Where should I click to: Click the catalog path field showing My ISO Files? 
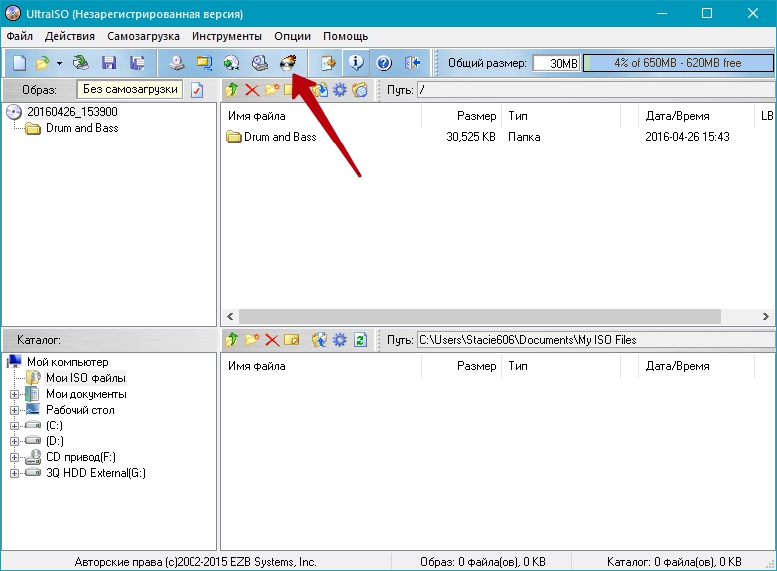pyautogui.click(x=593, y=340)
